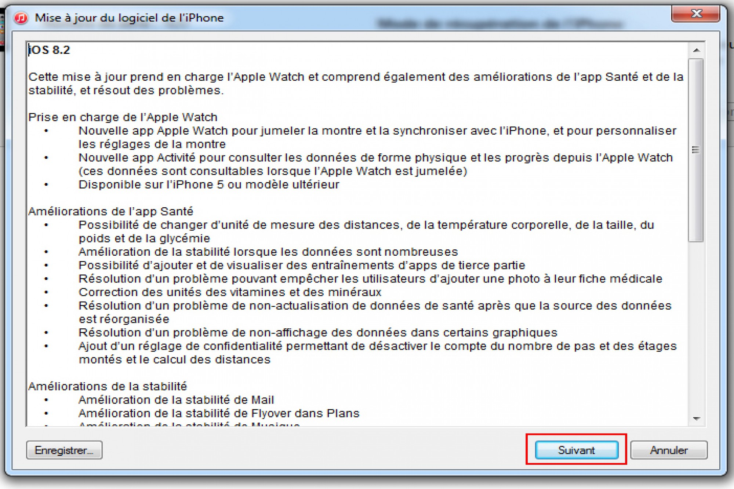
Task: Click the scrollbar down arrow
Action: click(x=696, y=419)
